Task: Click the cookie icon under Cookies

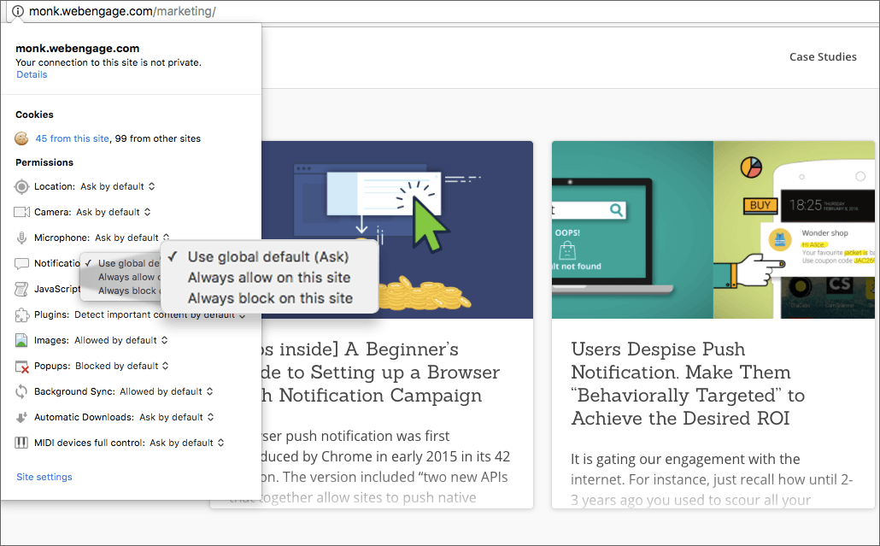Action: (21, 138)
